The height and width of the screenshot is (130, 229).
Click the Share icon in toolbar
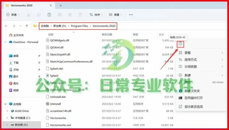click(70, 15)
